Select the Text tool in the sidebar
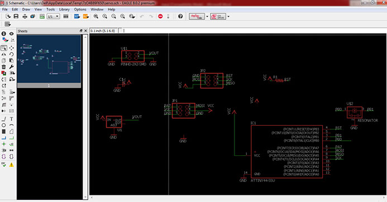 coord(11,119)
